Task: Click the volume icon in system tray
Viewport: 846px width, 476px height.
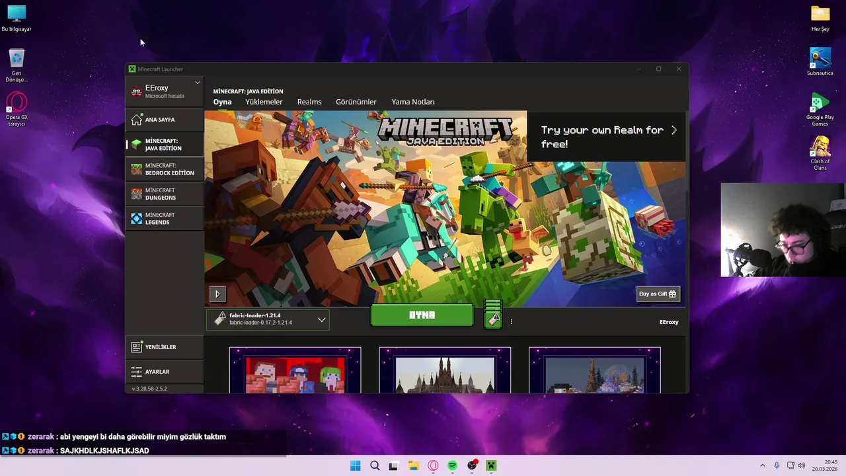Action: point(802,465)
